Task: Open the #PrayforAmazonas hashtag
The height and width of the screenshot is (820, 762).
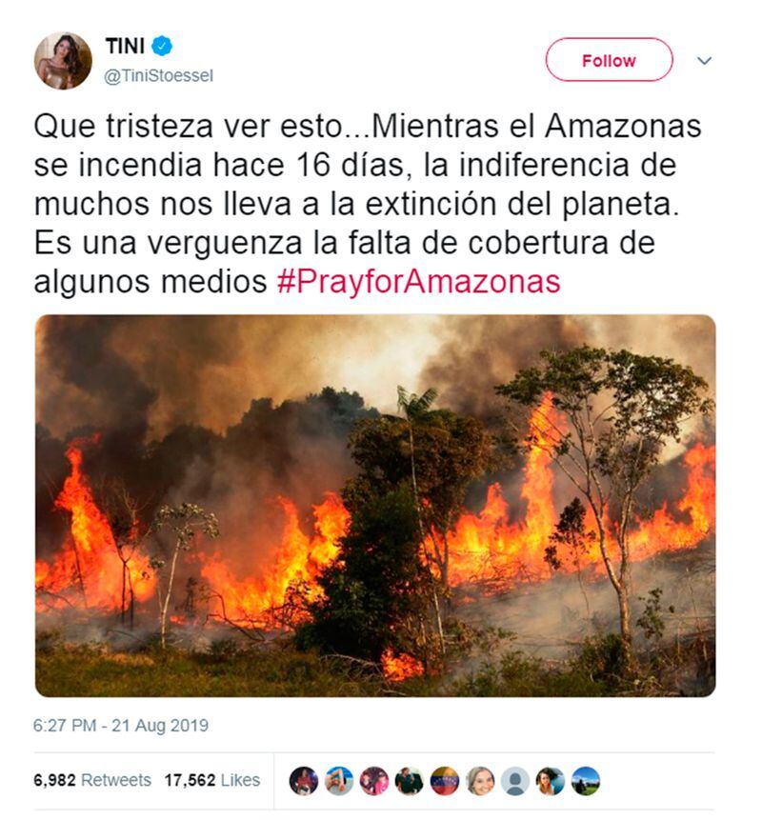Action: tap(418, 282)
